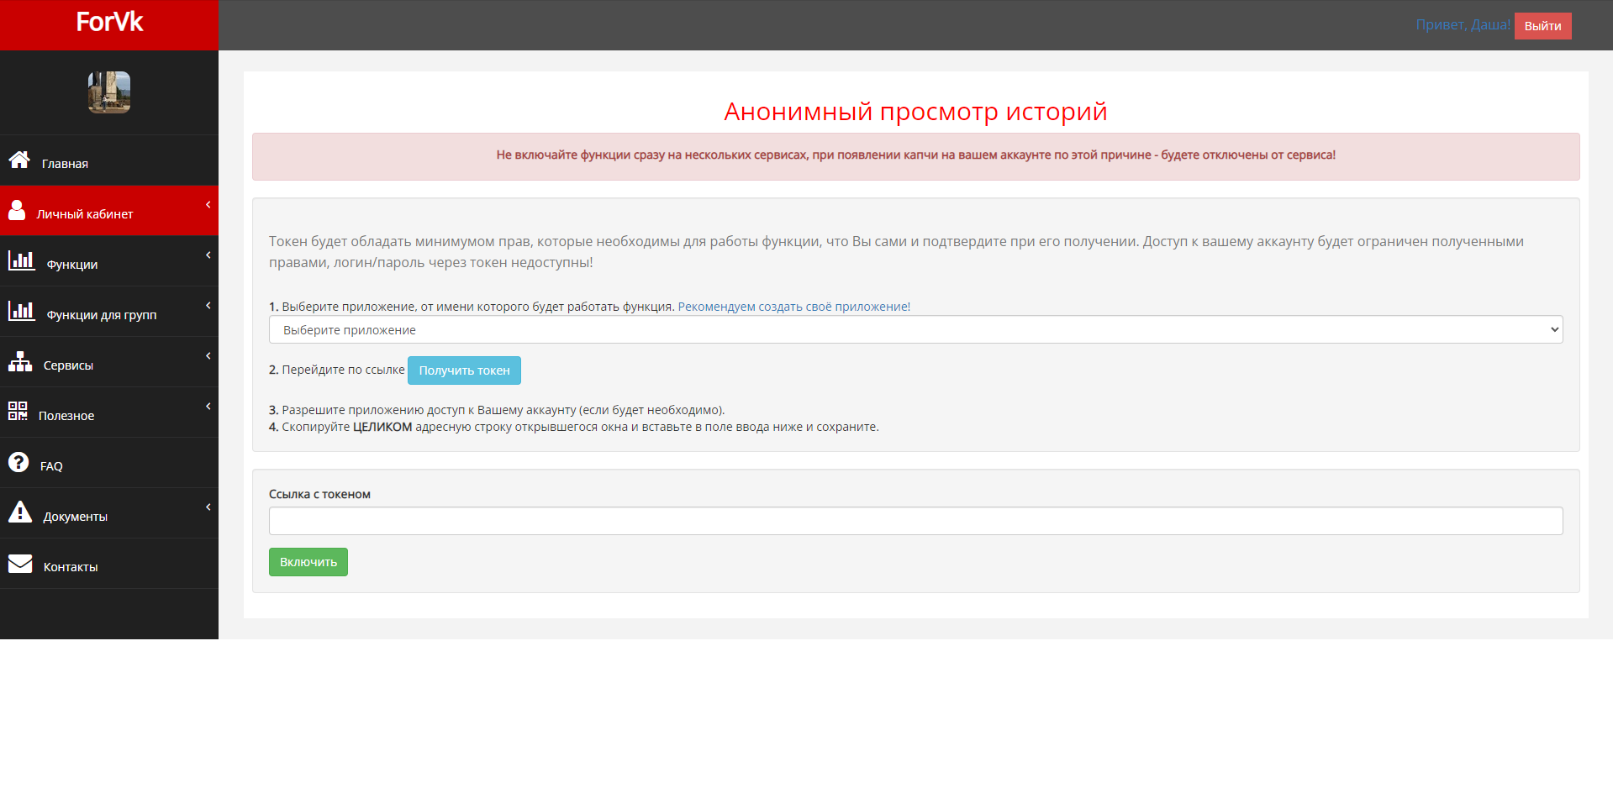
Task: Open the Контакты page
Action: (x=109, y=564)
